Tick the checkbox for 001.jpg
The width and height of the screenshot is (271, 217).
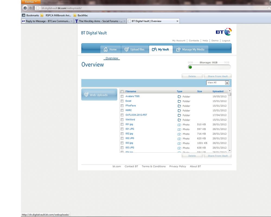(122, 124)
